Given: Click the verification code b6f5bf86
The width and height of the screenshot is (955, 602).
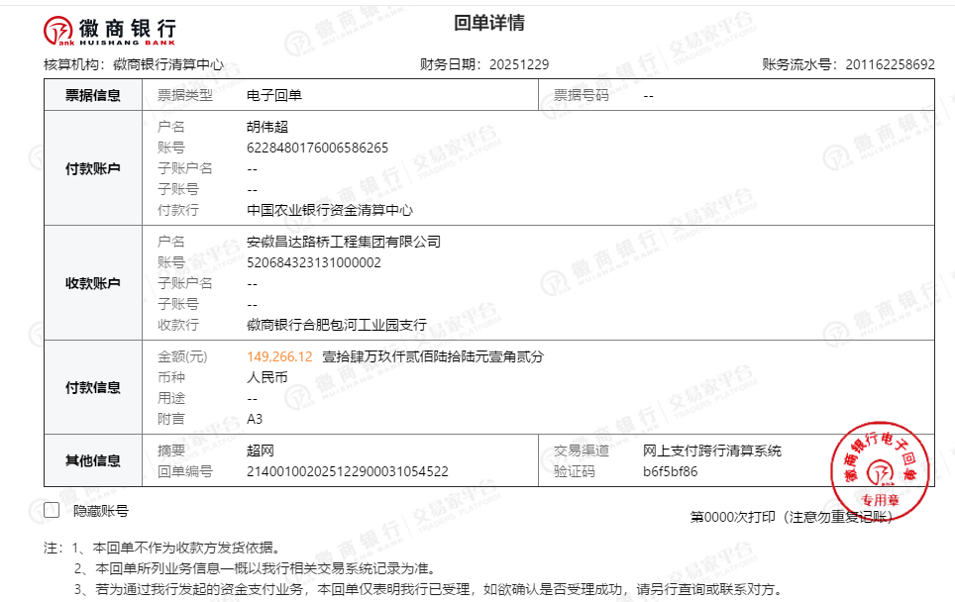Looking at the screenshot, I should 670,471.
